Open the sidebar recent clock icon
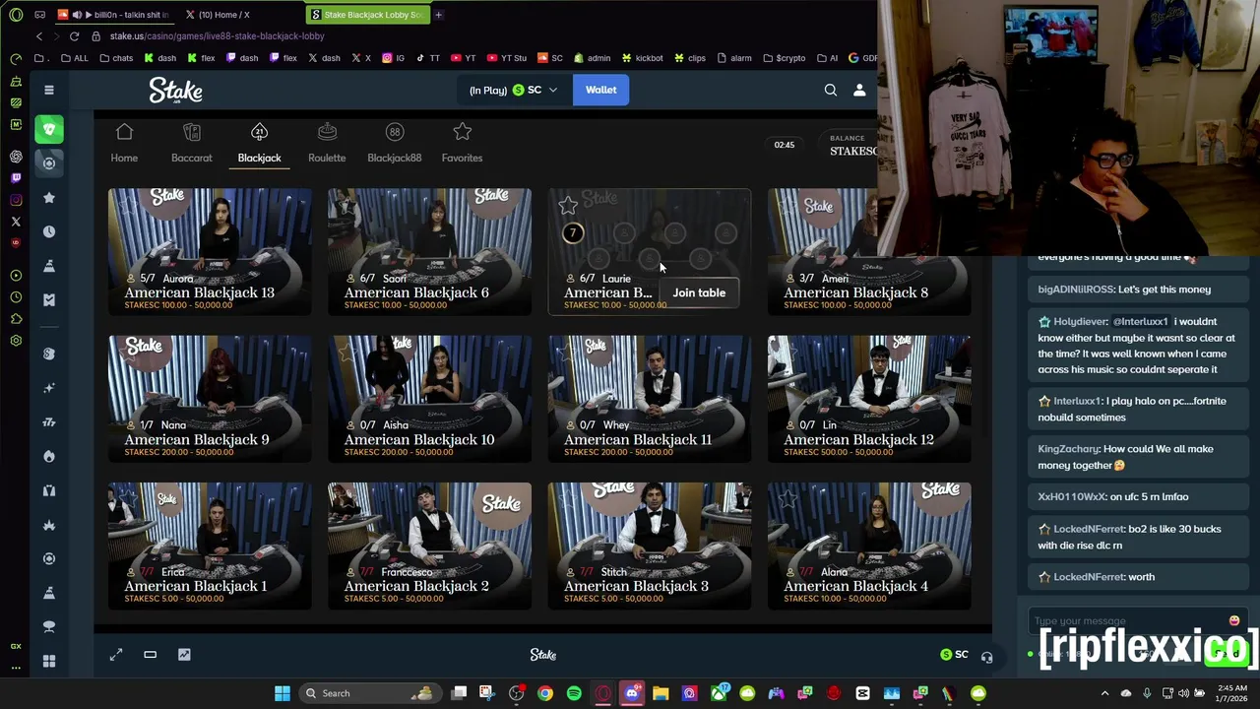The height and width of the screenshot is (709, 1260). pyautogui.click(x=49, y=231)
